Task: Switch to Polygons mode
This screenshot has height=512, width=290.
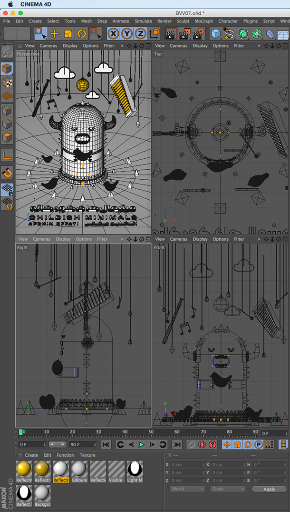Action: click(x=7, y=137)
